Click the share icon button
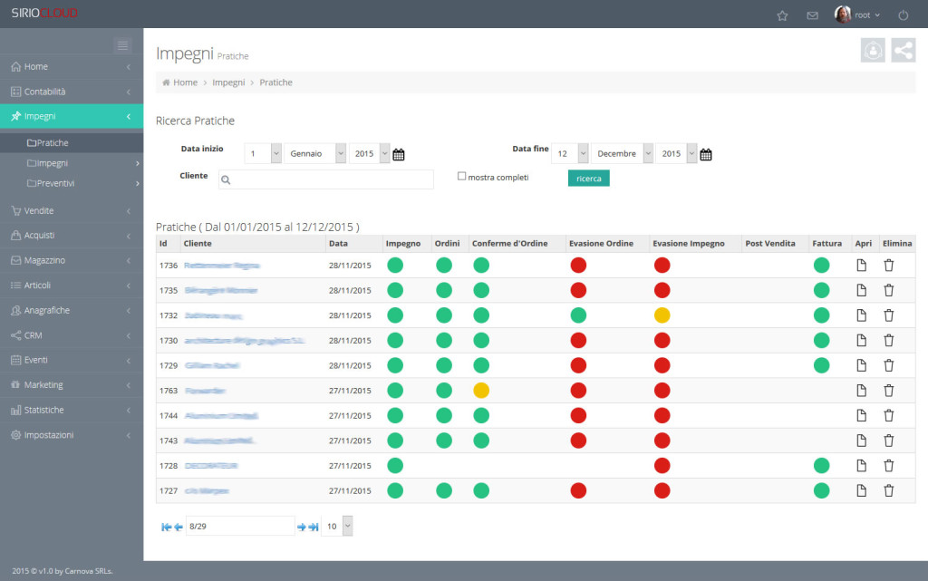The image size is (928, 581). pos(904,50)
